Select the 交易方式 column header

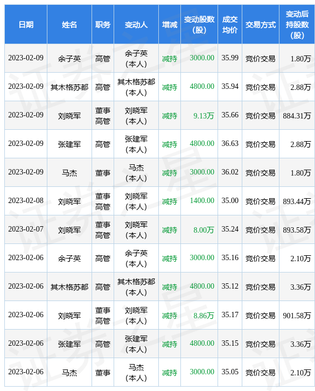click(x=261, y=24)
